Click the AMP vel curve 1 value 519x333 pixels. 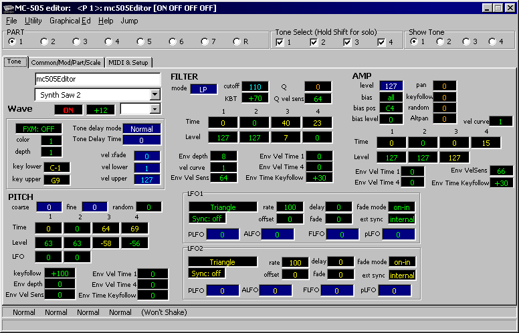coord(501,122)
